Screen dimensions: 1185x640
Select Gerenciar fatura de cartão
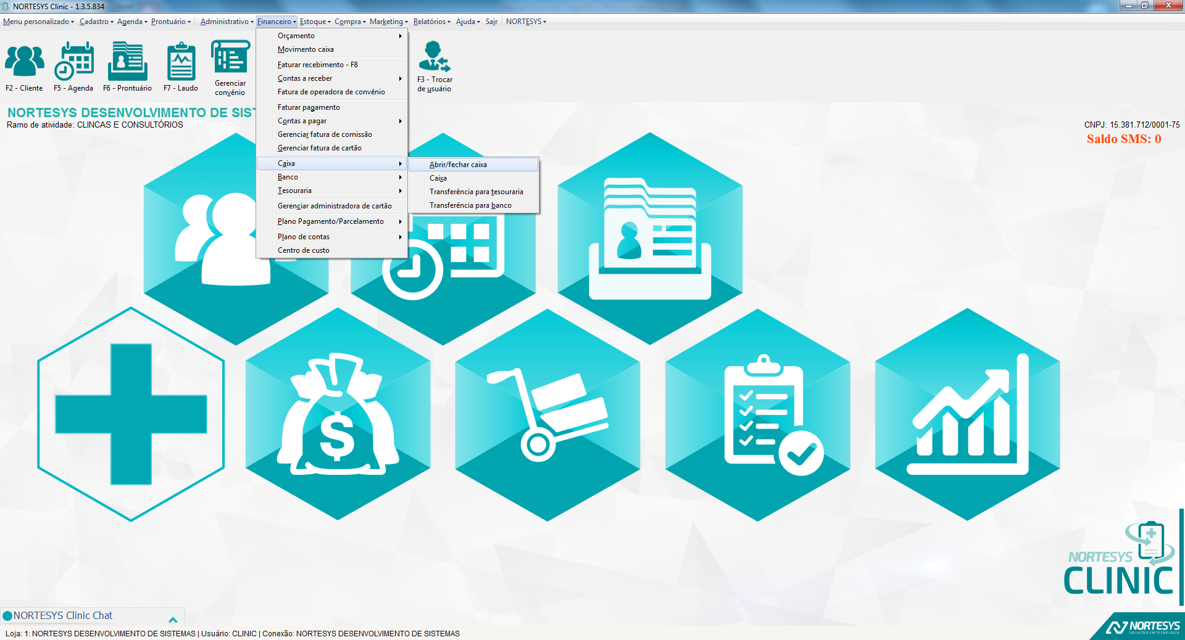[x=332, y=148]
